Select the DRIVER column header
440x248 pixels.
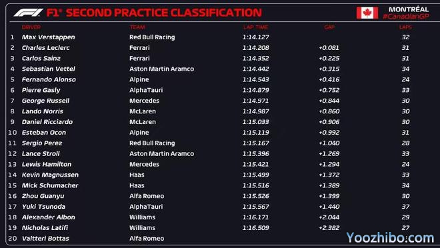pyautogui.click(x=31, y=27)
